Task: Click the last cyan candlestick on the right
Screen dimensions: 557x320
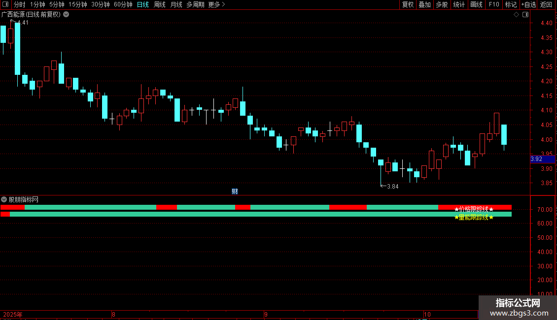Action: 504,135
